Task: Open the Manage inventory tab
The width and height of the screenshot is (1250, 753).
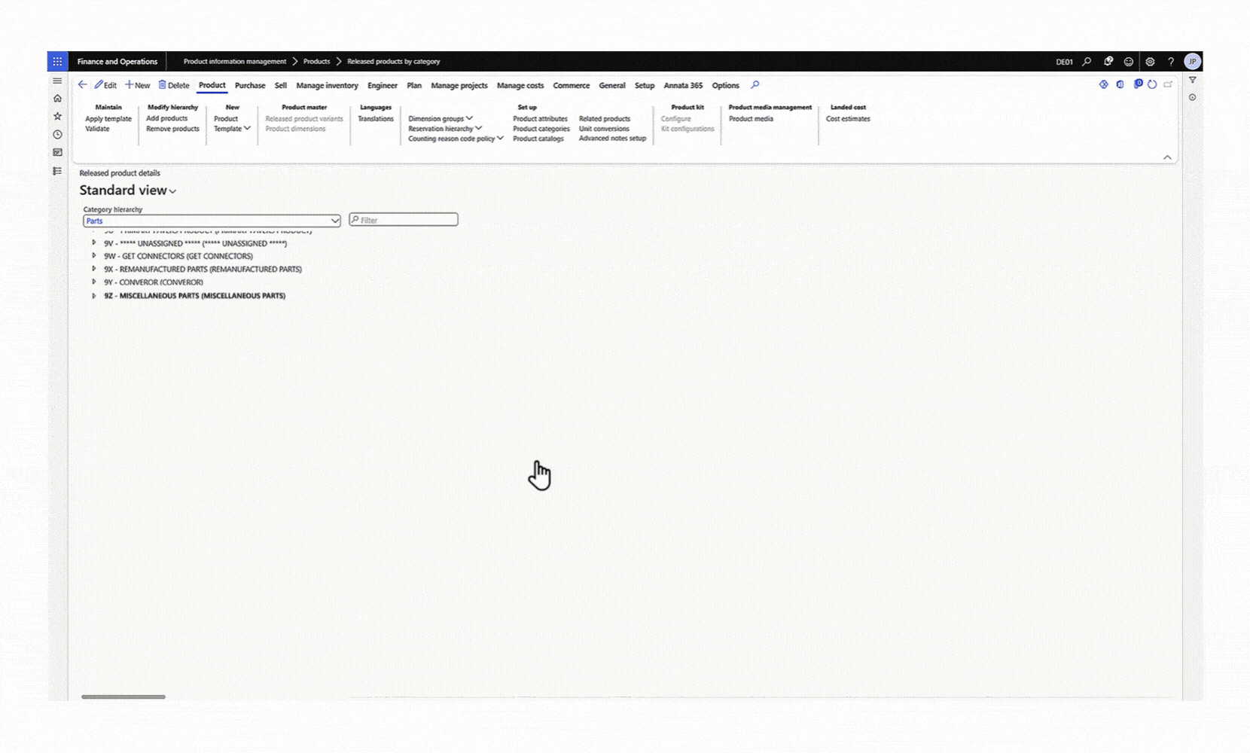Action: tap(327, 86)
